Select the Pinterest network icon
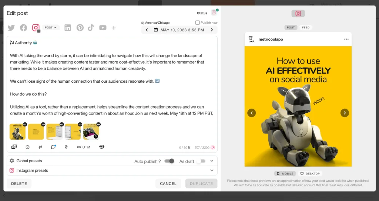Viewport: 379px width, 201px height. (80, 28)
